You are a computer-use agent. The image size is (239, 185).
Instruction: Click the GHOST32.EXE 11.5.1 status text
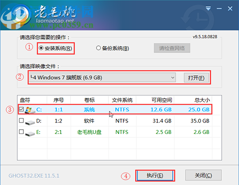(x=34, y=175)
